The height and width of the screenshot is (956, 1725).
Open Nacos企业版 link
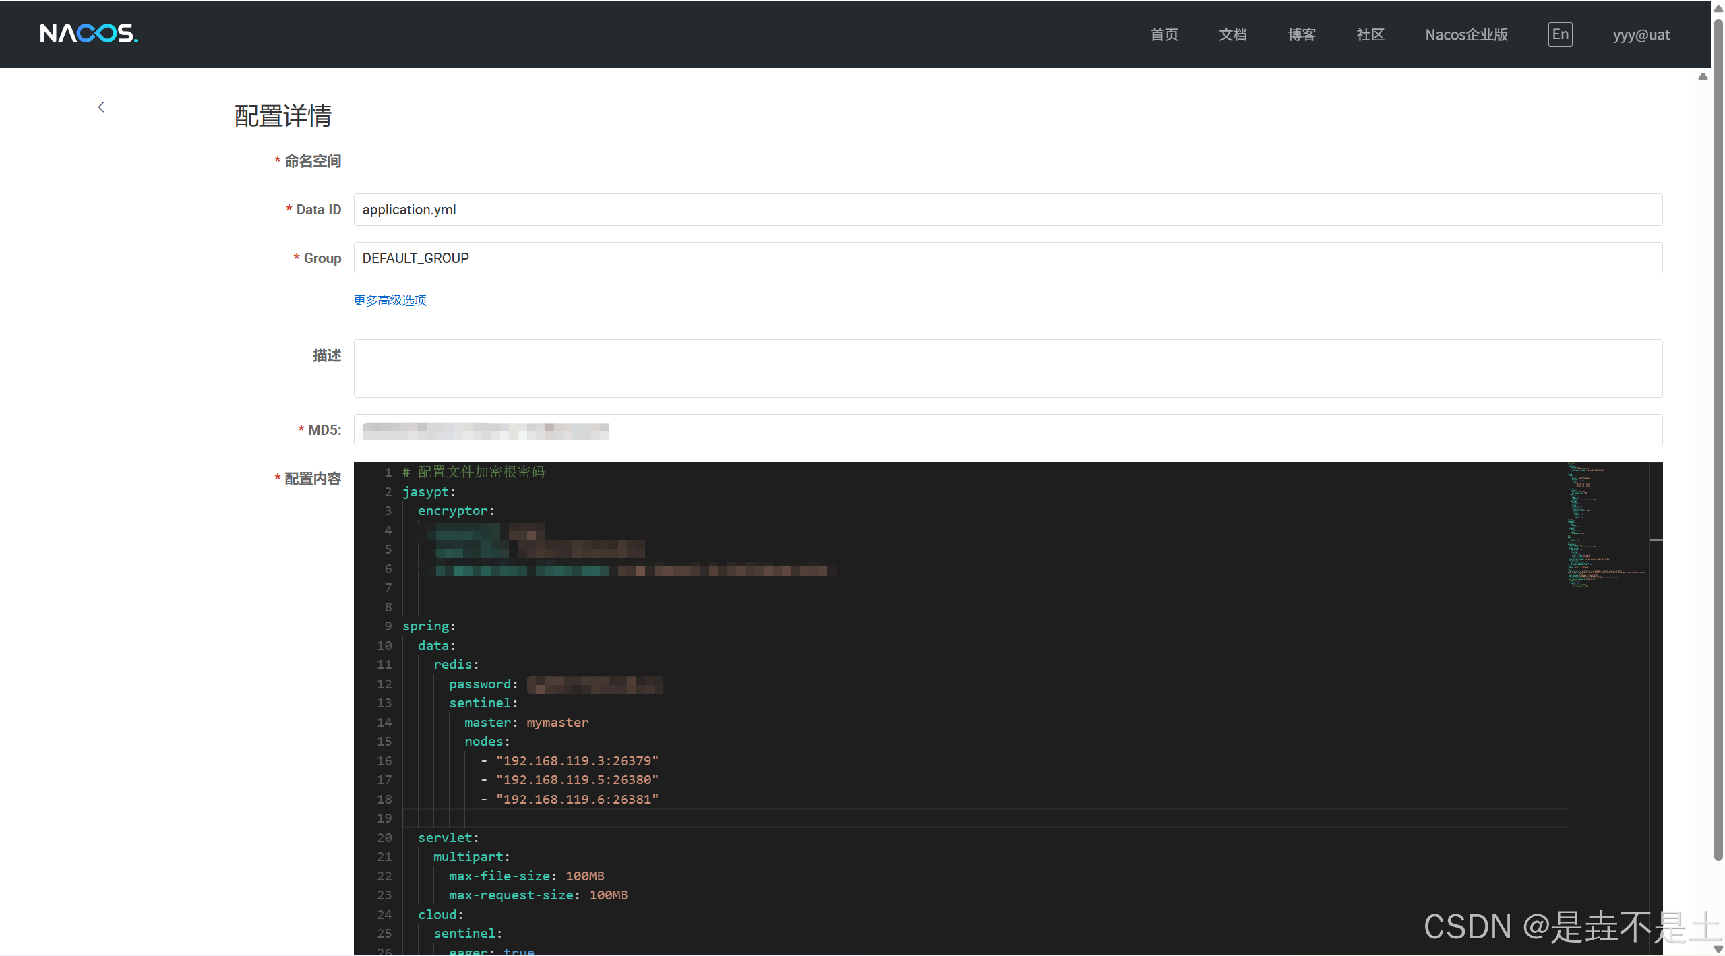[1466, 35]
